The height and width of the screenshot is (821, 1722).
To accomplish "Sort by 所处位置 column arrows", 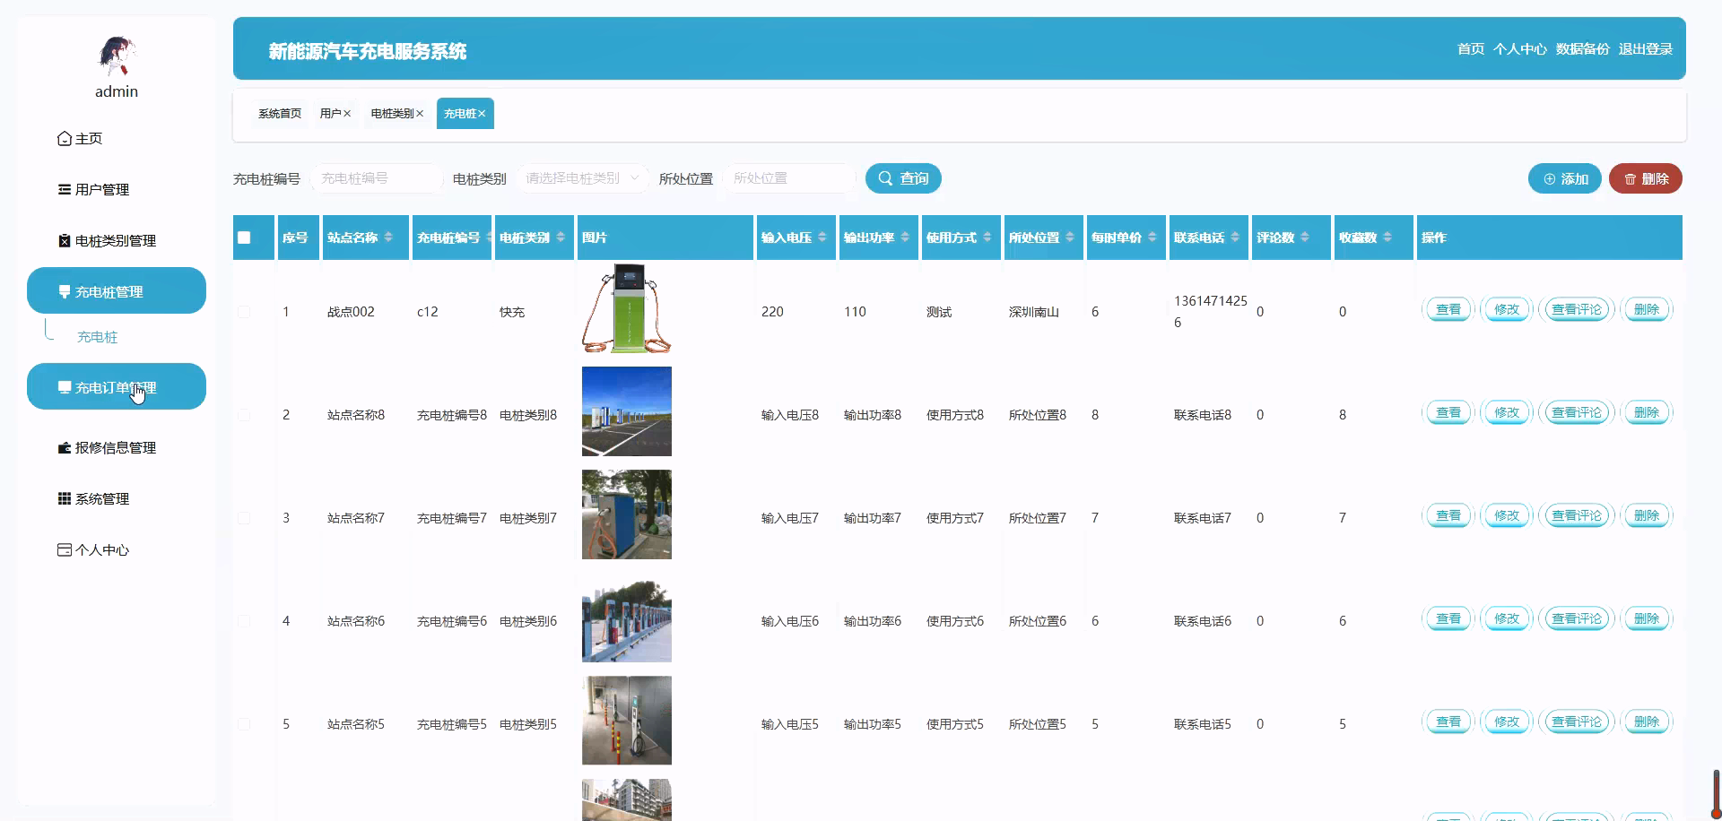I will (1070, 238).
